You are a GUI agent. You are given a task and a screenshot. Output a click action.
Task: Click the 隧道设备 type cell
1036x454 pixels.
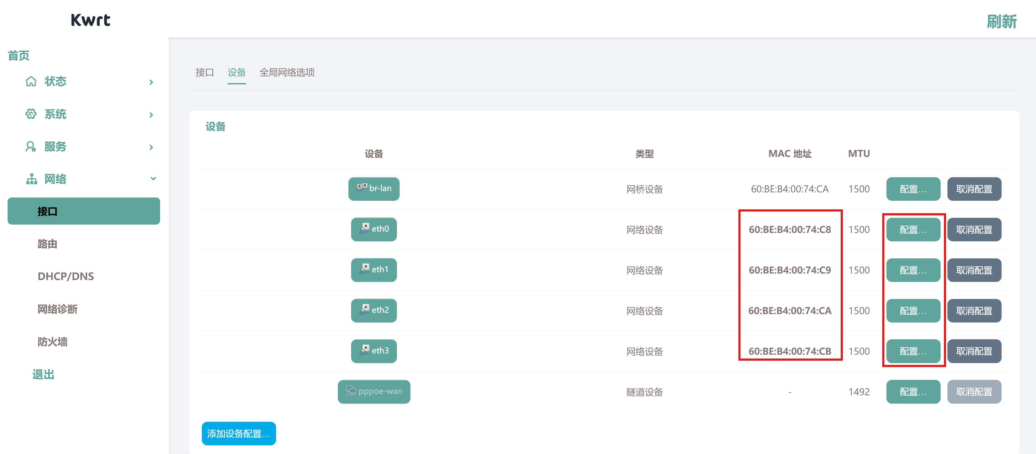(644, 392)
